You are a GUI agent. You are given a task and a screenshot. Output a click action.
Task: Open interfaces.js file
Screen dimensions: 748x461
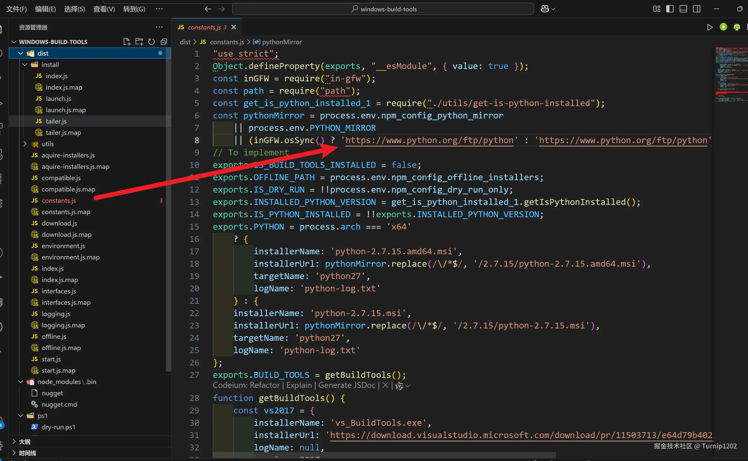pyautogui.click(x=58, y=291)
